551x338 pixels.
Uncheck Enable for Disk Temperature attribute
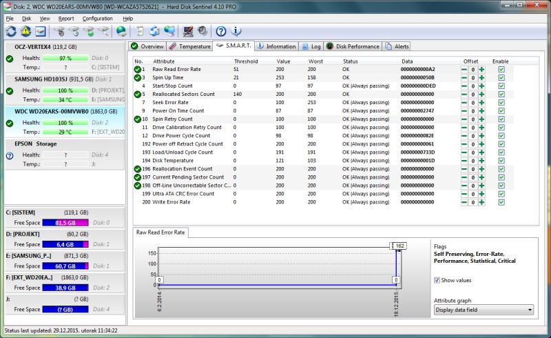click(501, 161)
